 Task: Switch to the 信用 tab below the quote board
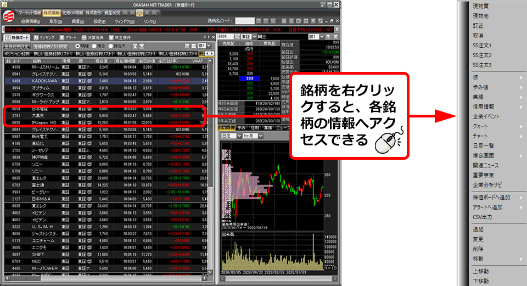255,128
